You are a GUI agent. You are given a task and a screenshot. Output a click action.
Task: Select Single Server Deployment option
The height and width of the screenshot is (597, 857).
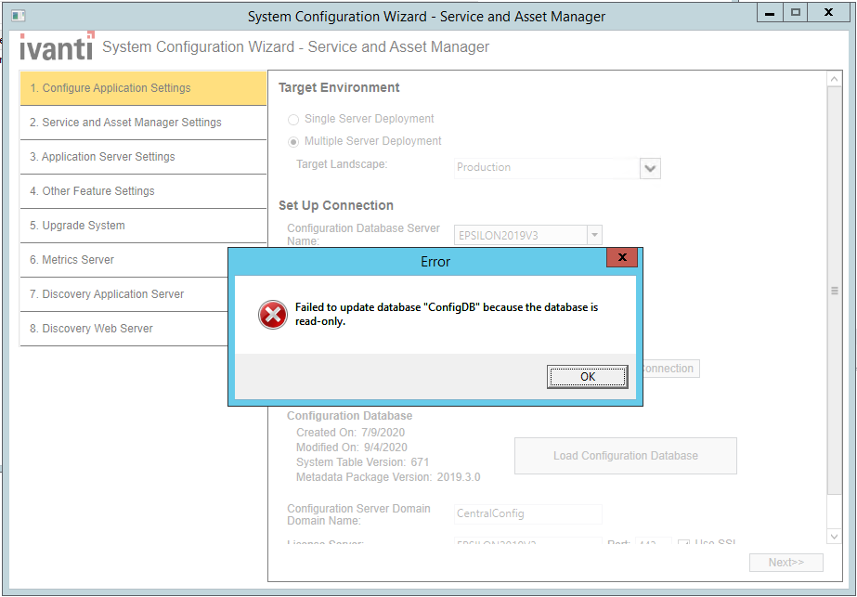tap(293, 119)
